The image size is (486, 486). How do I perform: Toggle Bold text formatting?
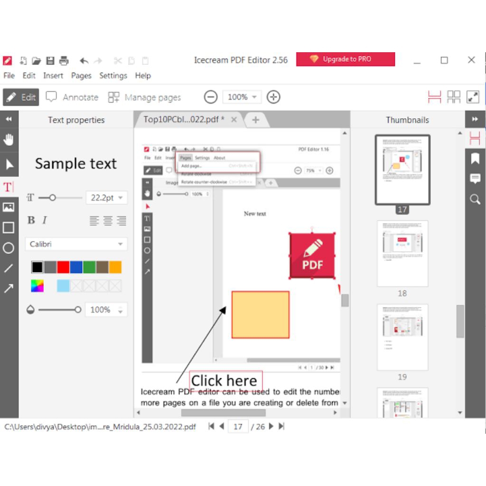(x=31, y=220)
